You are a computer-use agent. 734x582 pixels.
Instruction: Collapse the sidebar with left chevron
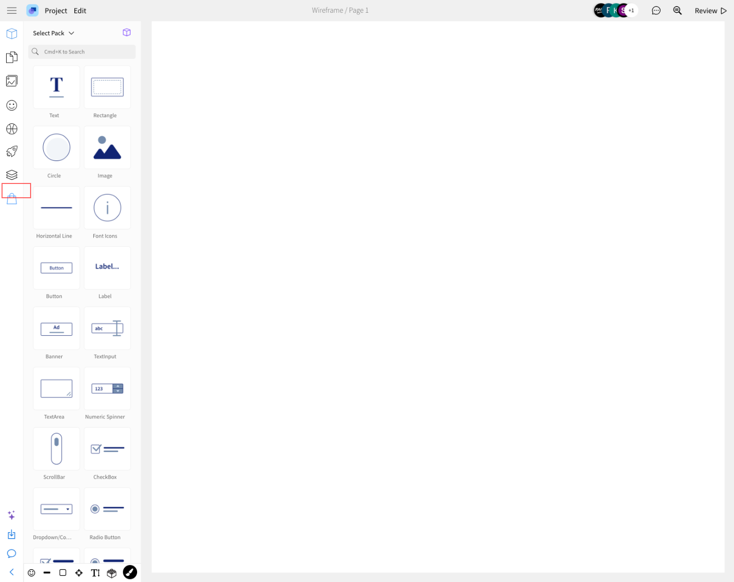point(12,572)
